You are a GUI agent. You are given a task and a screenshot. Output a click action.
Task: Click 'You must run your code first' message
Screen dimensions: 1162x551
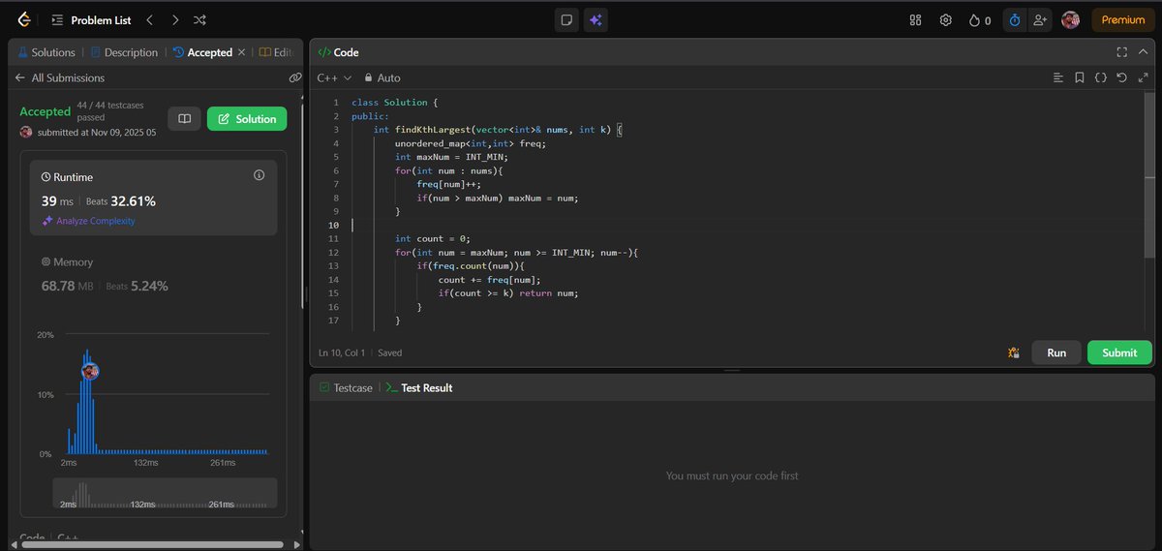(x=732, y=475)
